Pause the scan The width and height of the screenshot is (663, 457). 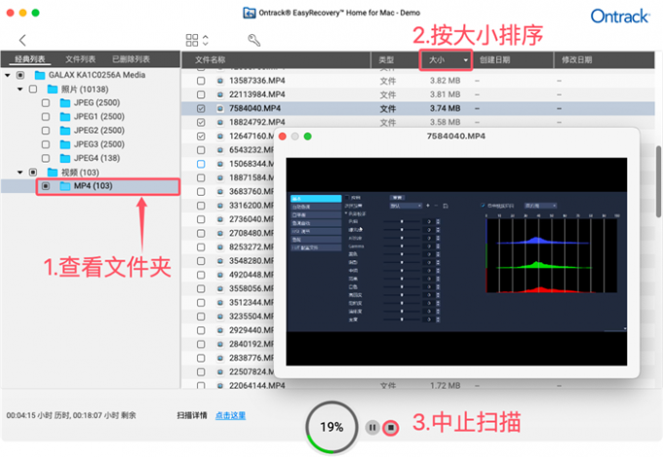tap(372, 428)
